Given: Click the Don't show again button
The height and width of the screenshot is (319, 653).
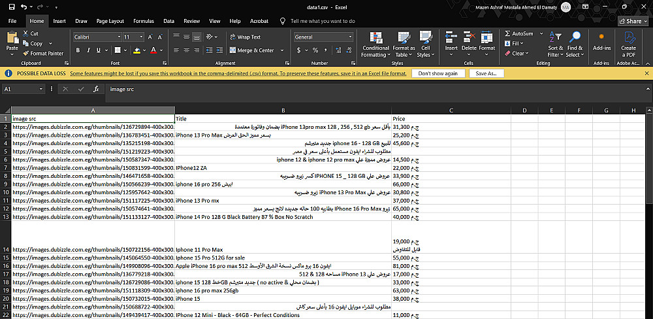Looking at the screenshot, I should [x=438, y=74].
